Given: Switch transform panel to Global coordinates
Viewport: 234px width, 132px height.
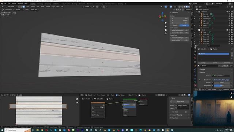Looking at the screenshot, I should click(x=175, y=25).
